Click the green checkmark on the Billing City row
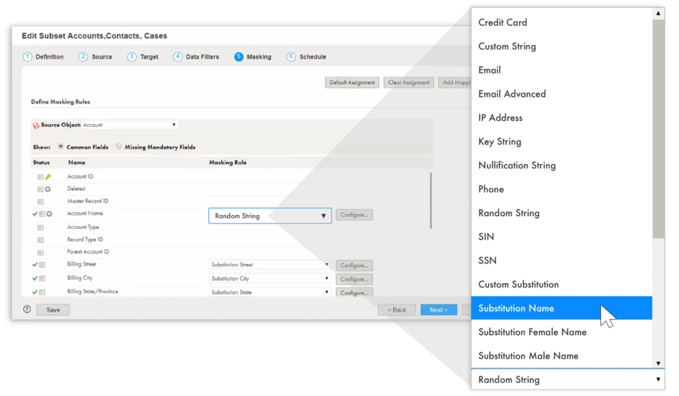The width and height of the screenshot is (679, 396). (x=34, y=278)
